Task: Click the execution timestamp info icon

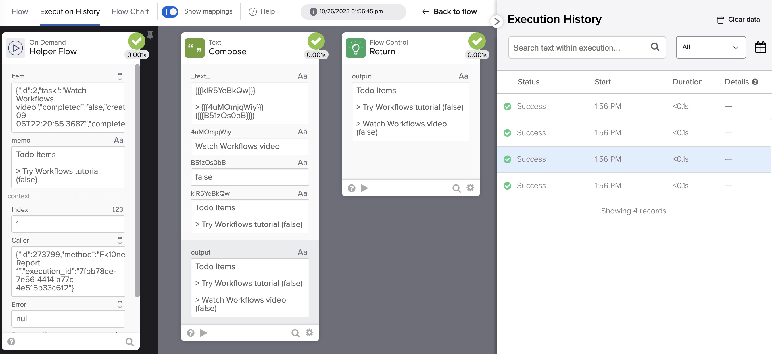Action: pyautogui.click(x=313, y=12)
